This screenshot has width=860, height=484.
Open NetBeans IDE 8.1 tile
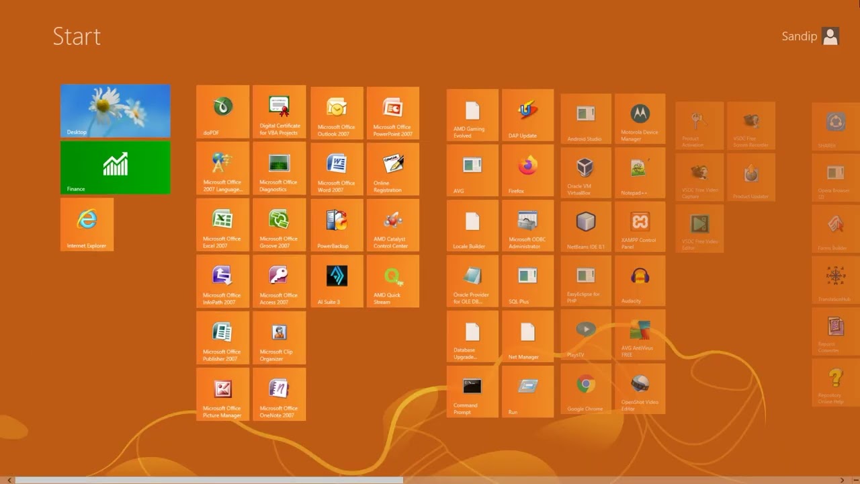pos(587,227)
